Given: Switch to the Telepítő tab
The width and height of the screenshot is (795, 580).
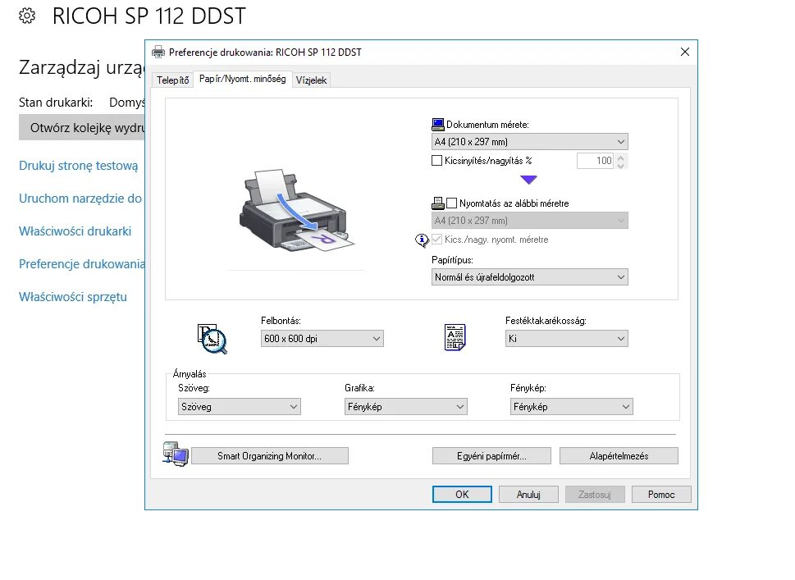Looking at the screenshot, I should point(172,80).
